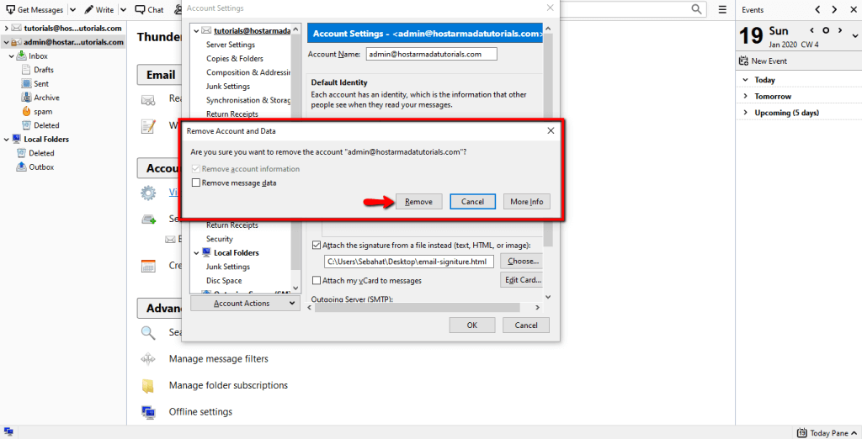Click Manage message filters
Screen dimensions: 862x439
(x=219, y=359)
